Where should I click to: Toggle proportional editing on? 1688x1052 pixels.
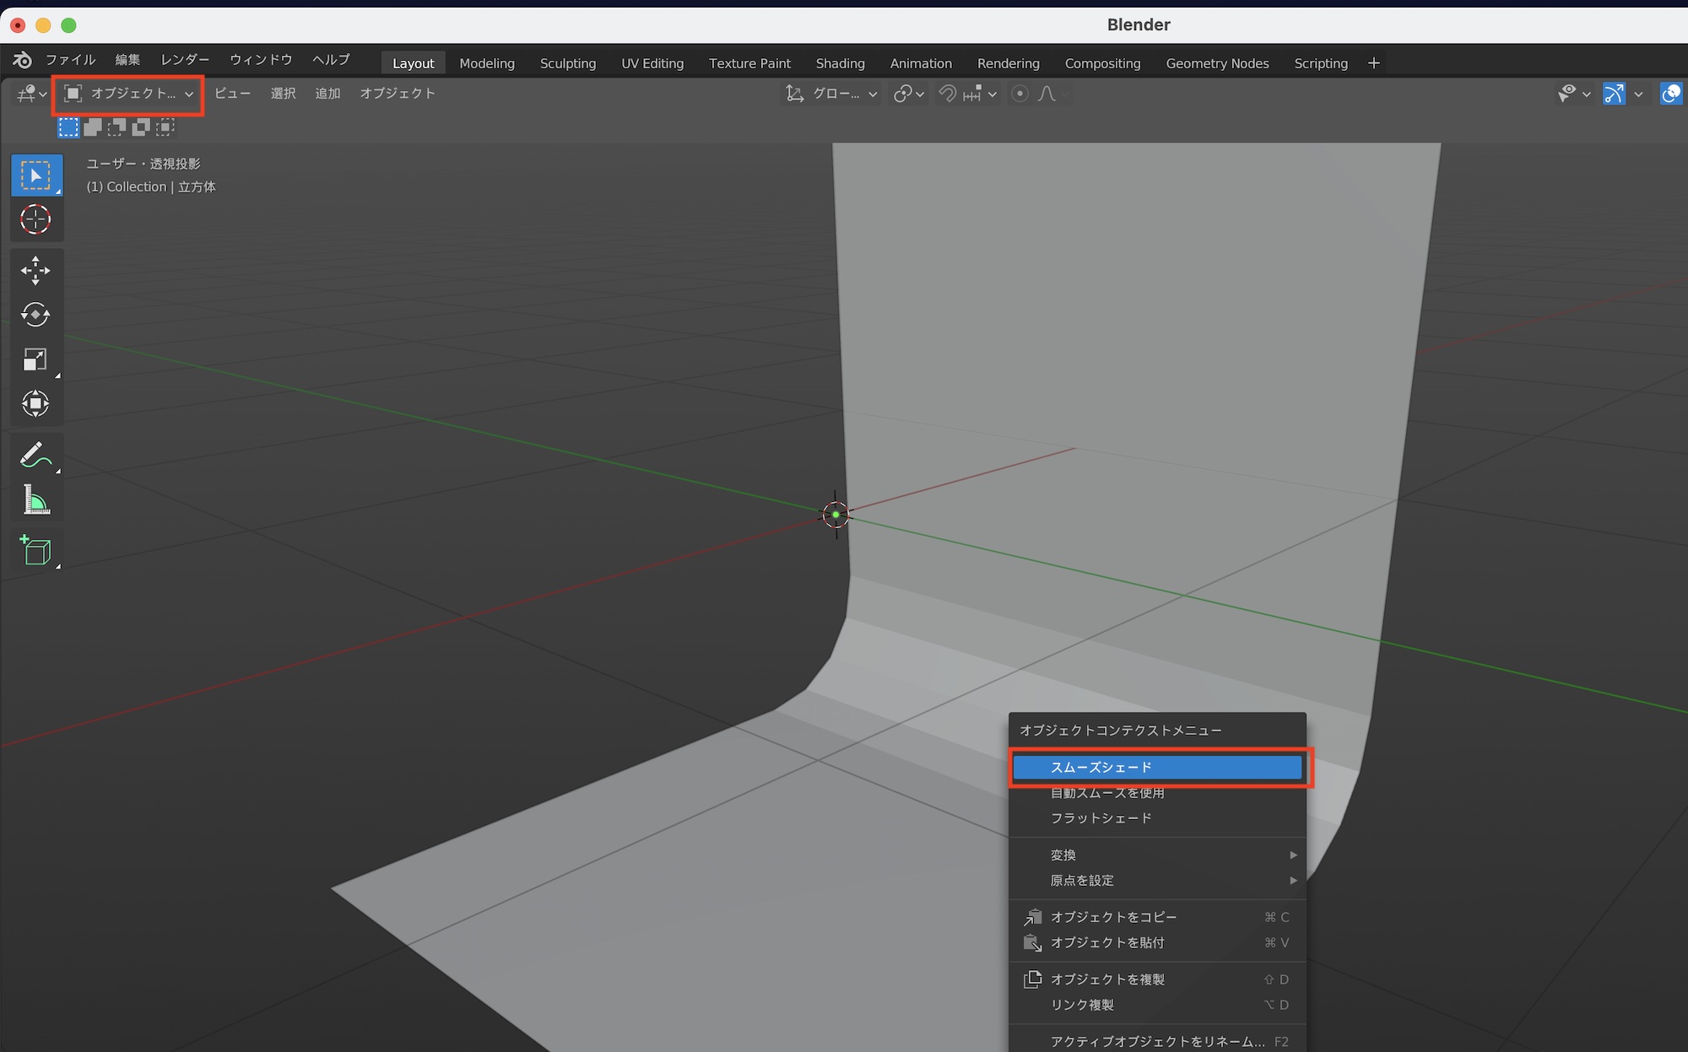point(1020,94)
